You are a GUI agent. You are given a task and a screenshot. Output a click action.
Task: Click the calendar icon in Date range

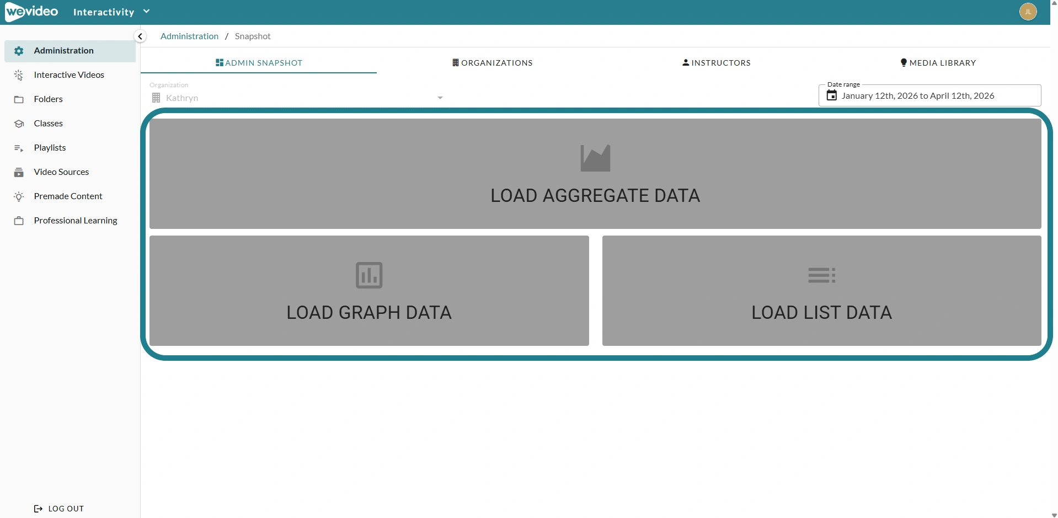(x=831, y=95)
